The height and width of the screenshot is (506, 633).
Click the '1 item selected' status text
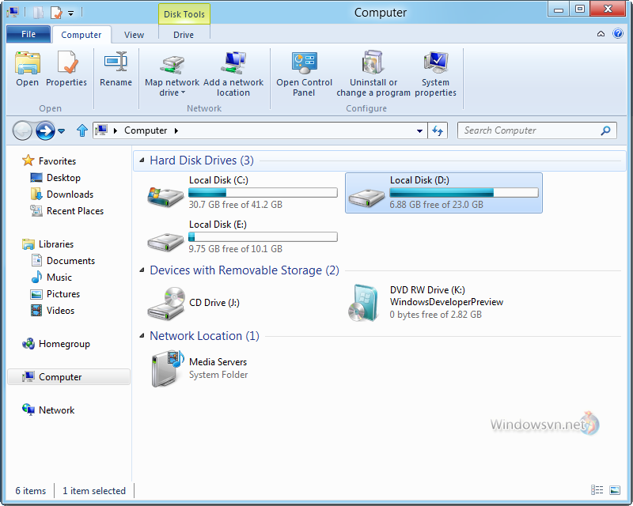click(x=94, y=491)
